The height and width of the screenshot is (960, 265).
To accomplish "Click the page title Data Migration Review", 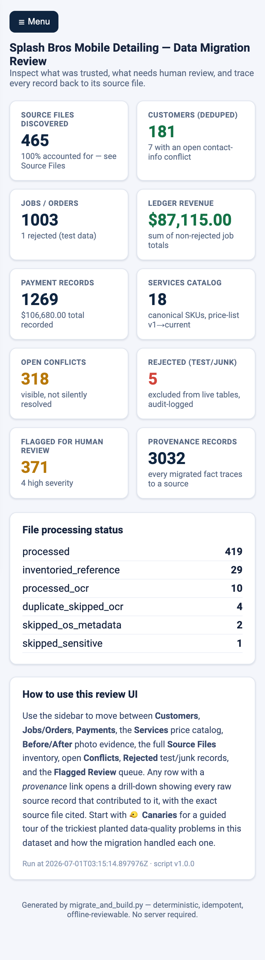I will (x=130, y=54).
